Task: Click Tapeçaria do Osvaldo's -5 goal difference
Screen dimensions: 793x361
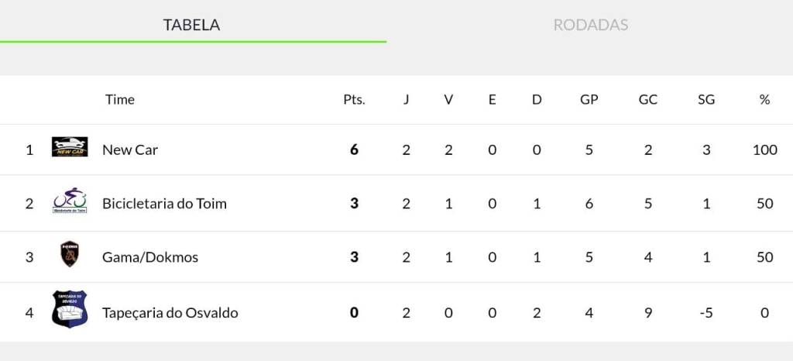Action: pos(706,313)
